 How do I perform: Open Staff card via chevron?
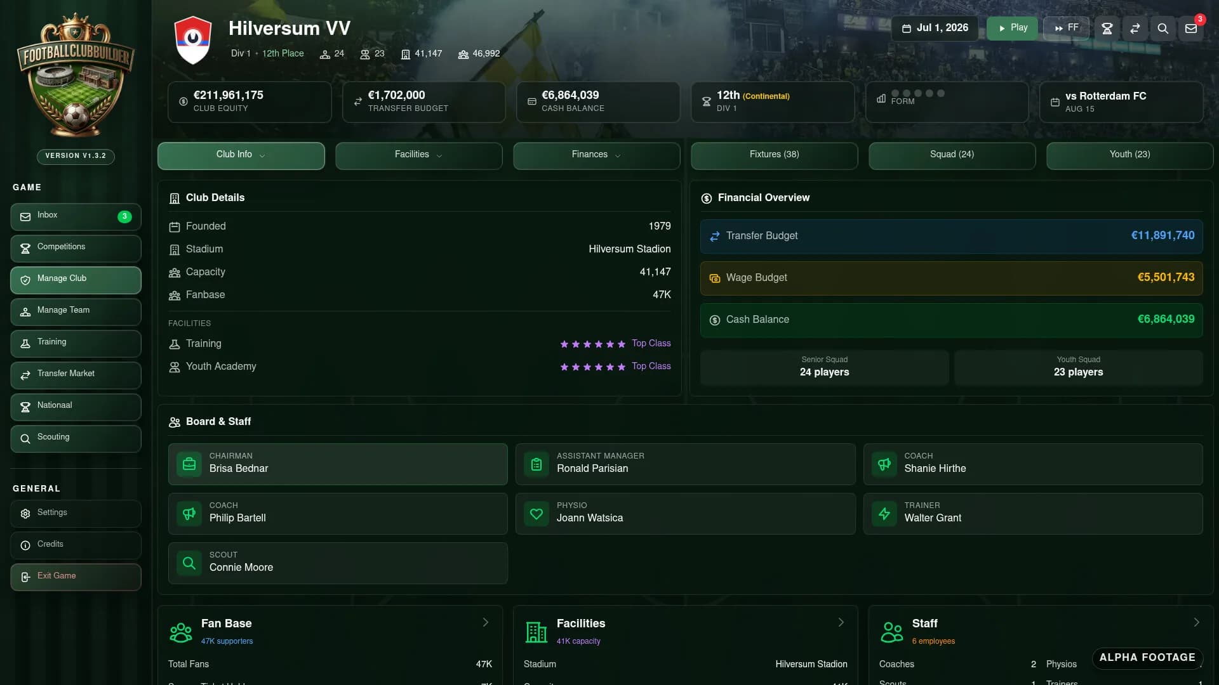click(1197, 623)
